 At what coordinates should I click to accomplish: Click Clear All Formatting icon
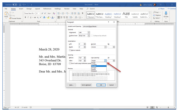pos(54,13)
